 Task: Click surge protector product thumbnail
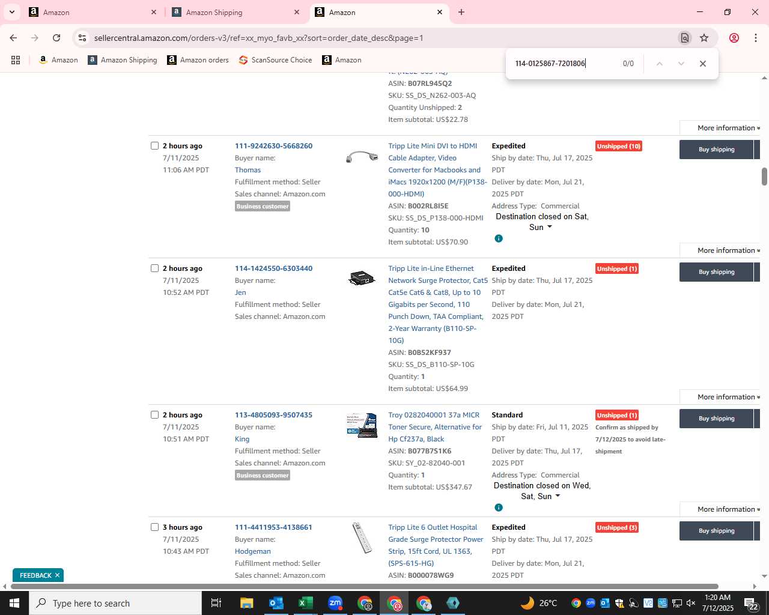click(362, 278)
